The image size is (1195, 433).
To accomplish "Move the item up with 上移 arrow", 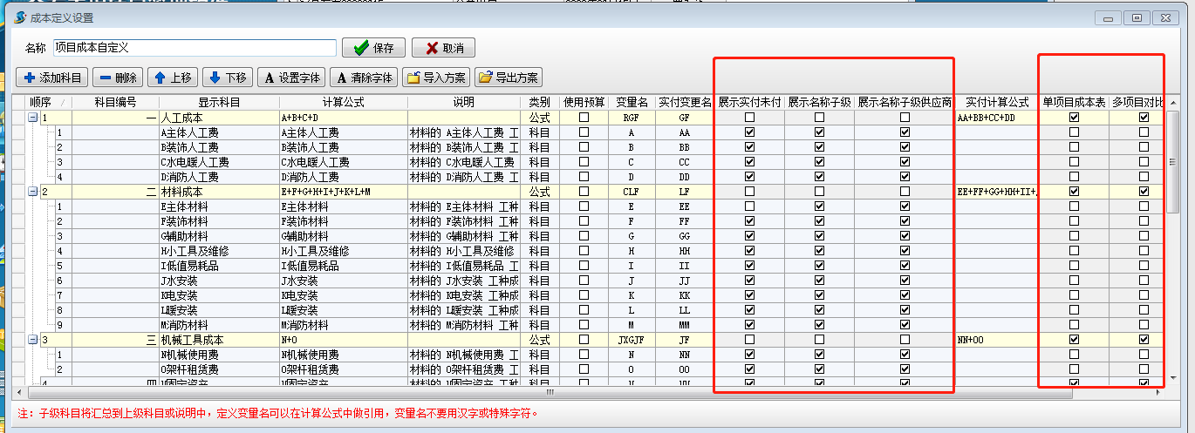I will (160, 78).
